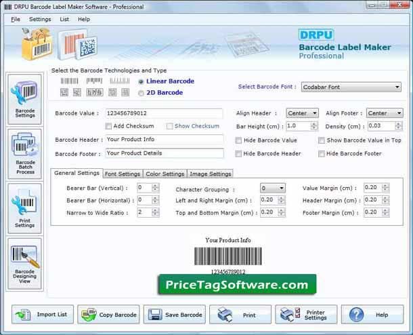Select the second linear barcode sample icon

tap(94, 81)
